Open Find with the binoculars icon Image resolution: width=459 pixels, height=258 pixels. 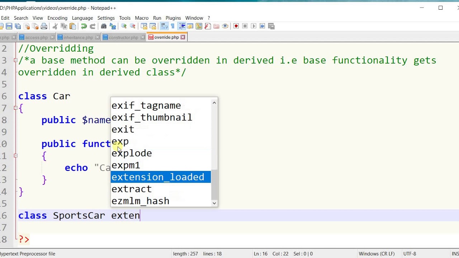(x=104, y=26)
